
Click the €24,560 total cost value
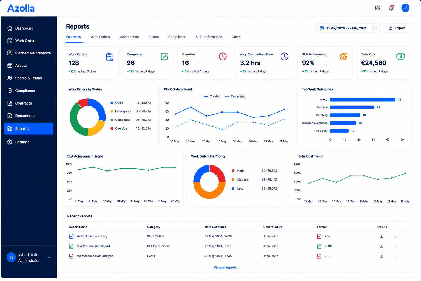374,63
